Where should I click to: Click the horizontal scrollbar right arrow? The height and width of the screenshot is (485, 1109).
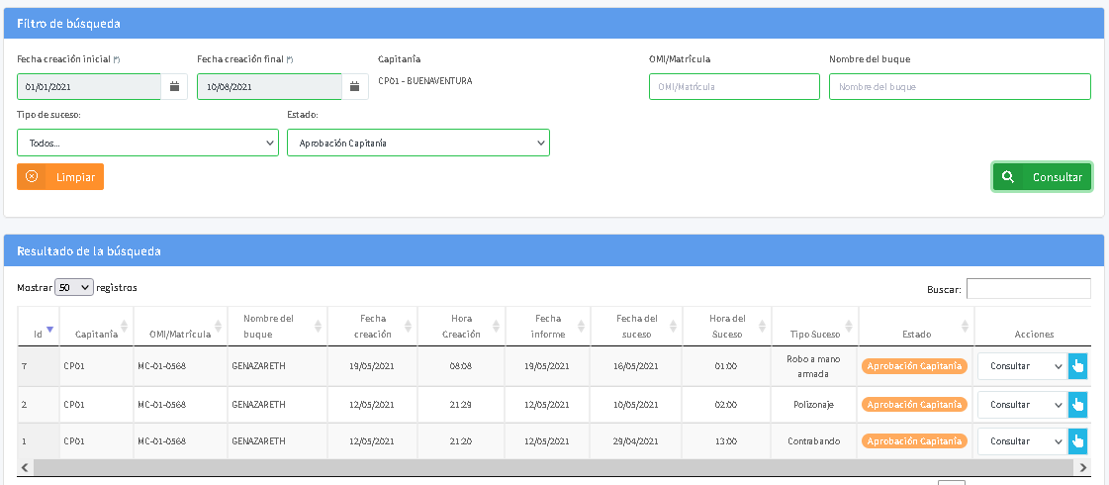point(1083,467)
